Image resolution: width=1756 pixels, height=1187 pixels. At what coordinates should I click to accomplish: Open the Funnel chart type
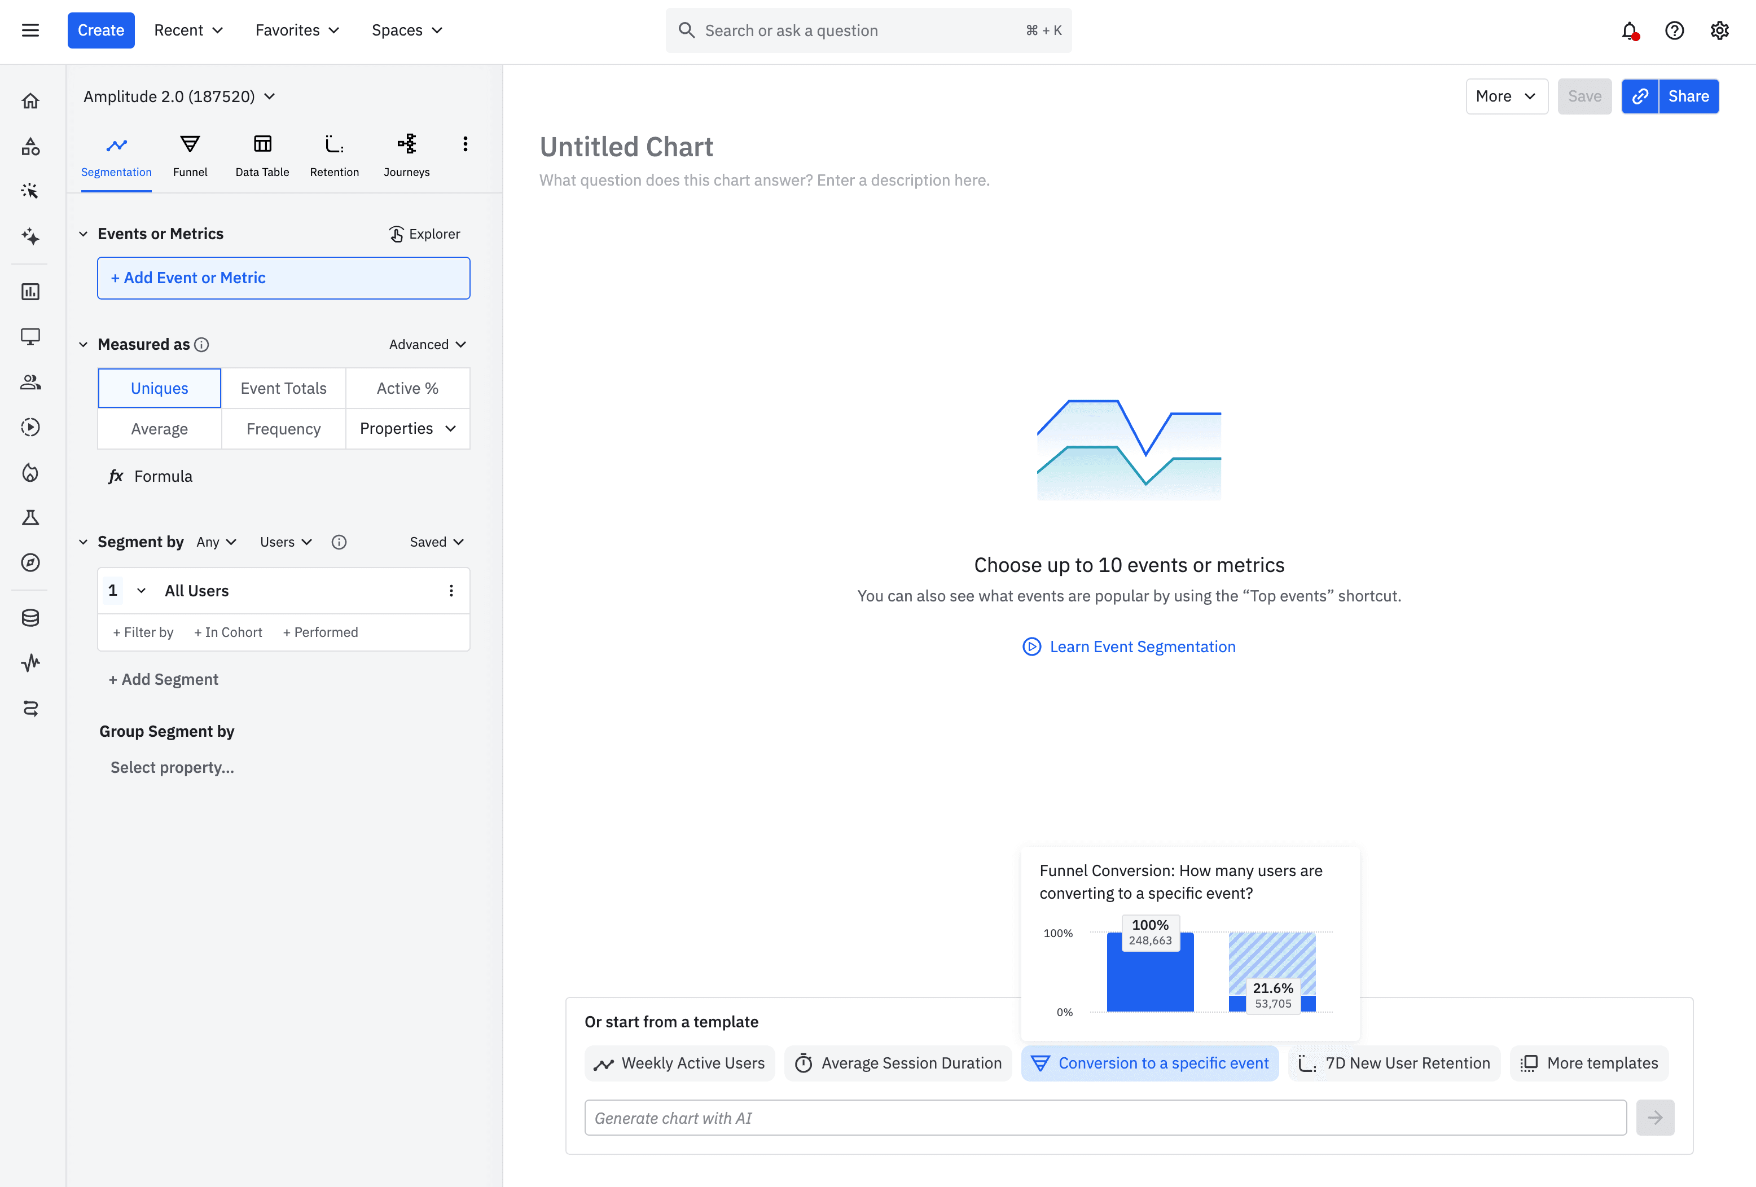click(x=190, y=156)
